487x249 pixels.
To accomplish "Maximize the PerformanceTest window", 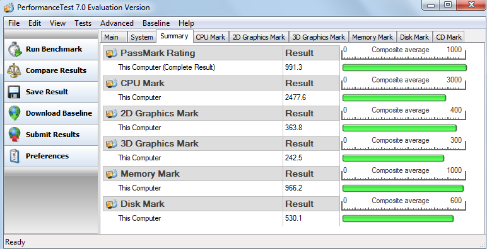I will pyautogui.click(x=447, y=5).
